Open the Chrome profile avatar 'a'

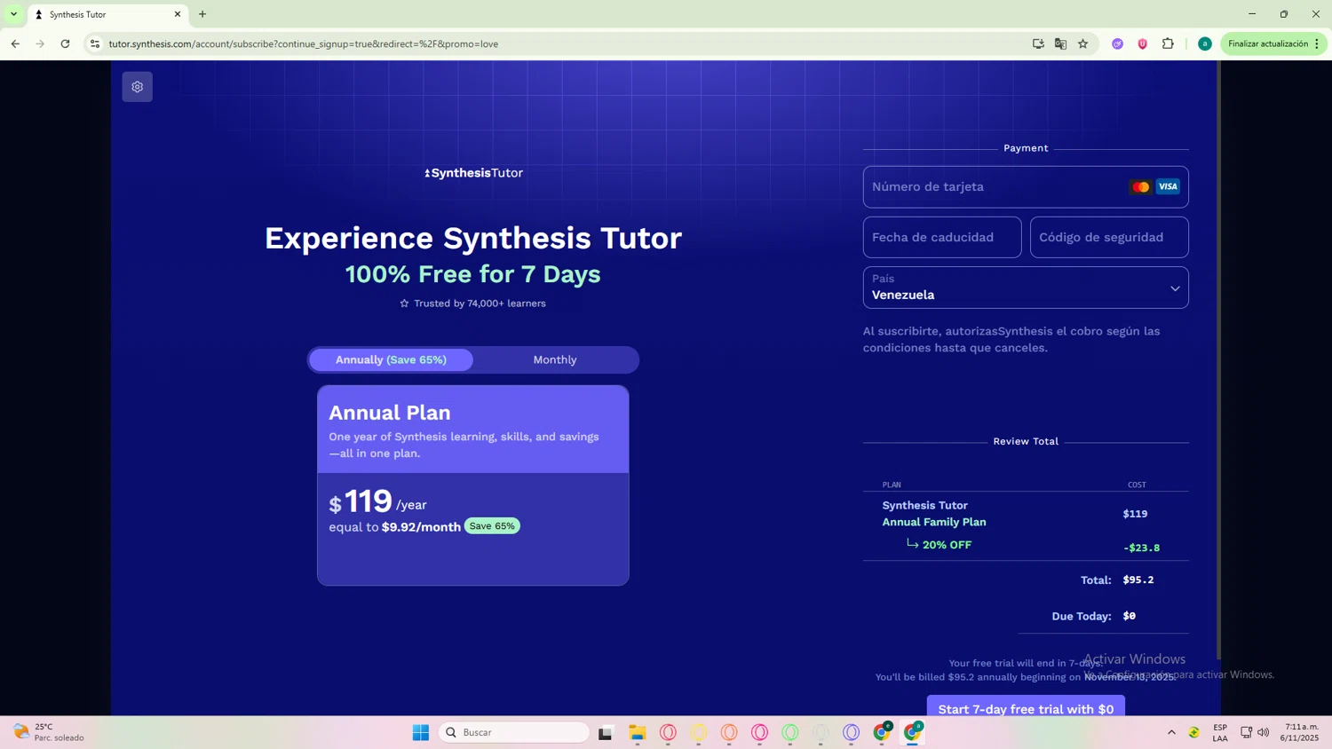(x=1204, y=43)
